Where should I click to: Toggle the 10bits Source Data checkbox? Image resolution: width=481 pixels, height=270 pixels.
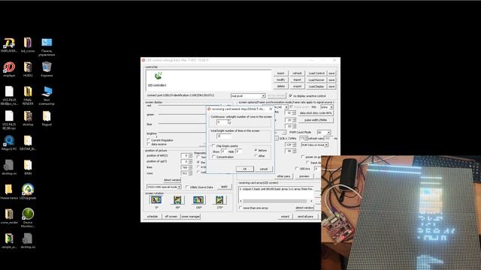tap(187, 187)
